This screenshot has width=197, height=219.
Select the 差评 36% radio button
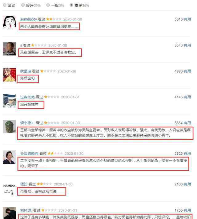coord(71,5)
